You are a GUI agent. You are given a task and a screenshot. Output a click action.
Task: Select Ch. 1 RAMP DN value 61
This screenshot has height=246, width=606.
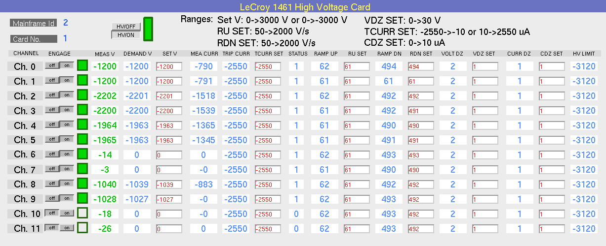[389, 81]
